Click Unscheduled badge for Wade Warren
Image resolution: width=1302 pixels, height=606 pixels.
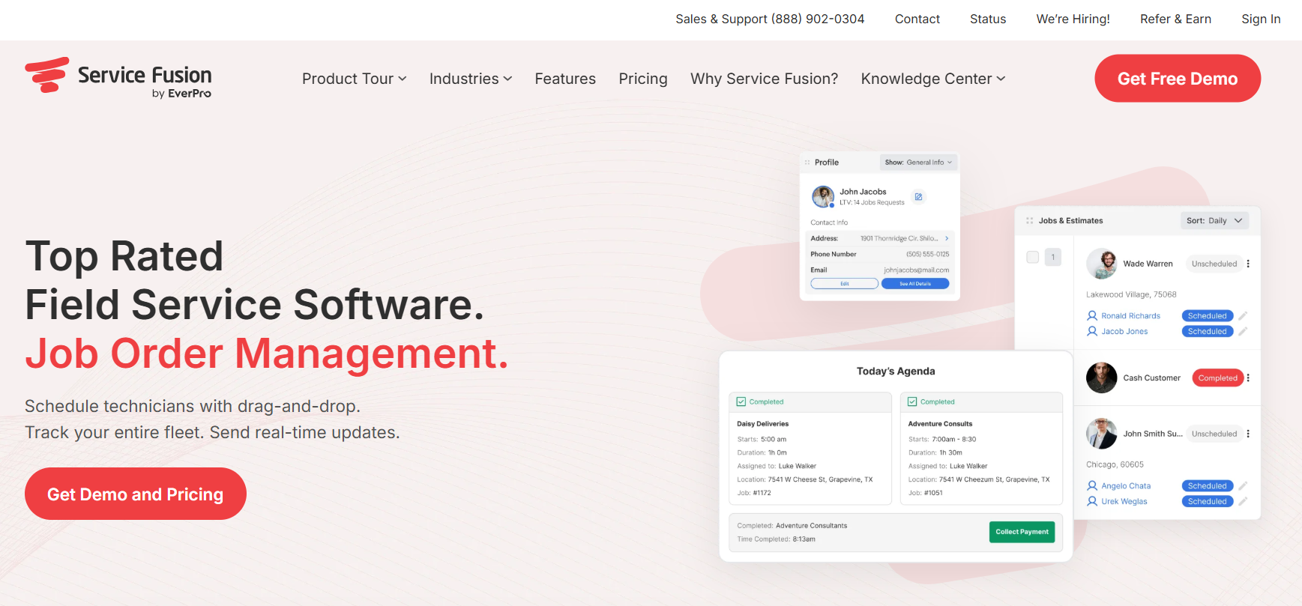pyautogui.click(x=1214, y=264)
